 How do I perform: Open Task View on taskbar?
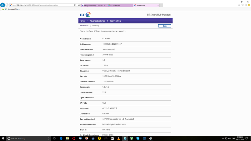tap(55, 138)
